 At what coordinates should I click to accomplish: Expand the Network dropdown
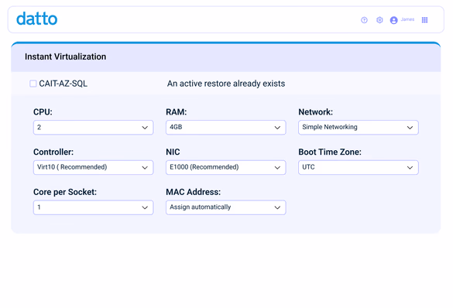(359, 127)
